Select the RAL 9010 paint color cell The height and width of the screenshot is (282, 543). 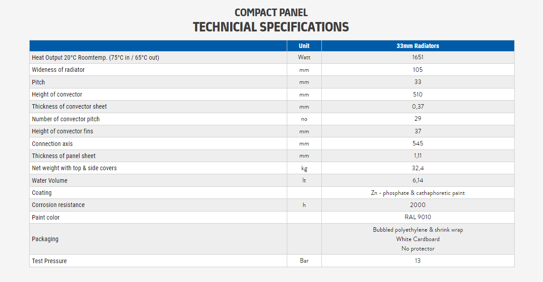click(x=418, y=217)
